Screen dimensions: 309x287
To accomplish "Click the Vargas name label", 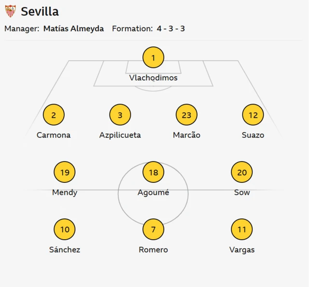I will coord(242,250).
